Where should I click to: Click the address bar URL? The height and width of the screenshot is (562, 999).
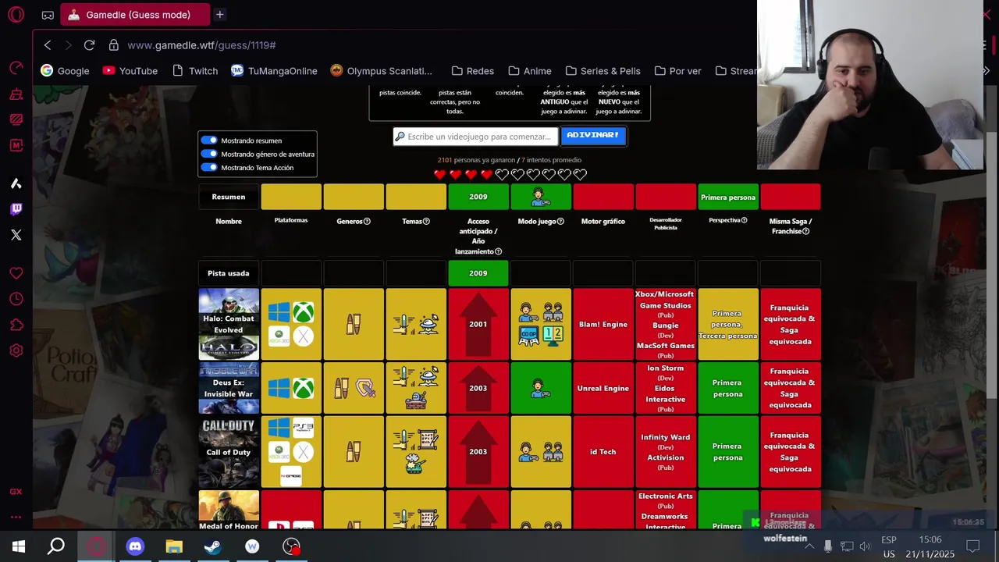[x=201, y=45]
